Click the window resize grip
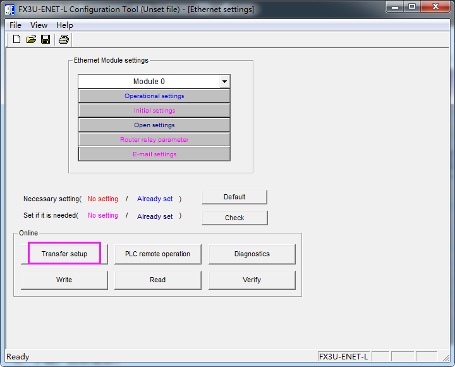 [446, 358]
